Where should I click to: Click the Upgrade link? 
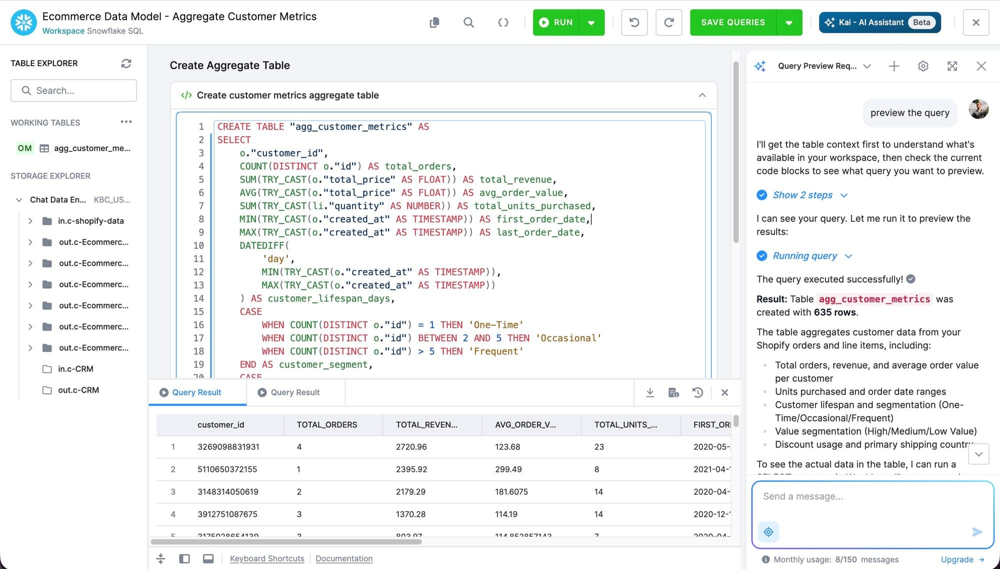[962, 560]
